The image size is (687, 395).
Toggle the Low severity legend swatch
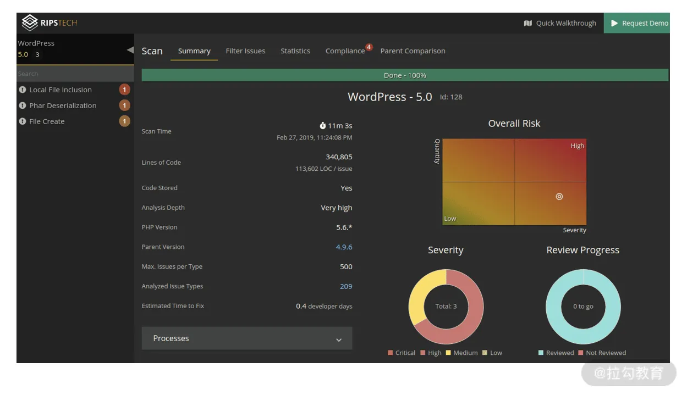[x=485, y=353]
